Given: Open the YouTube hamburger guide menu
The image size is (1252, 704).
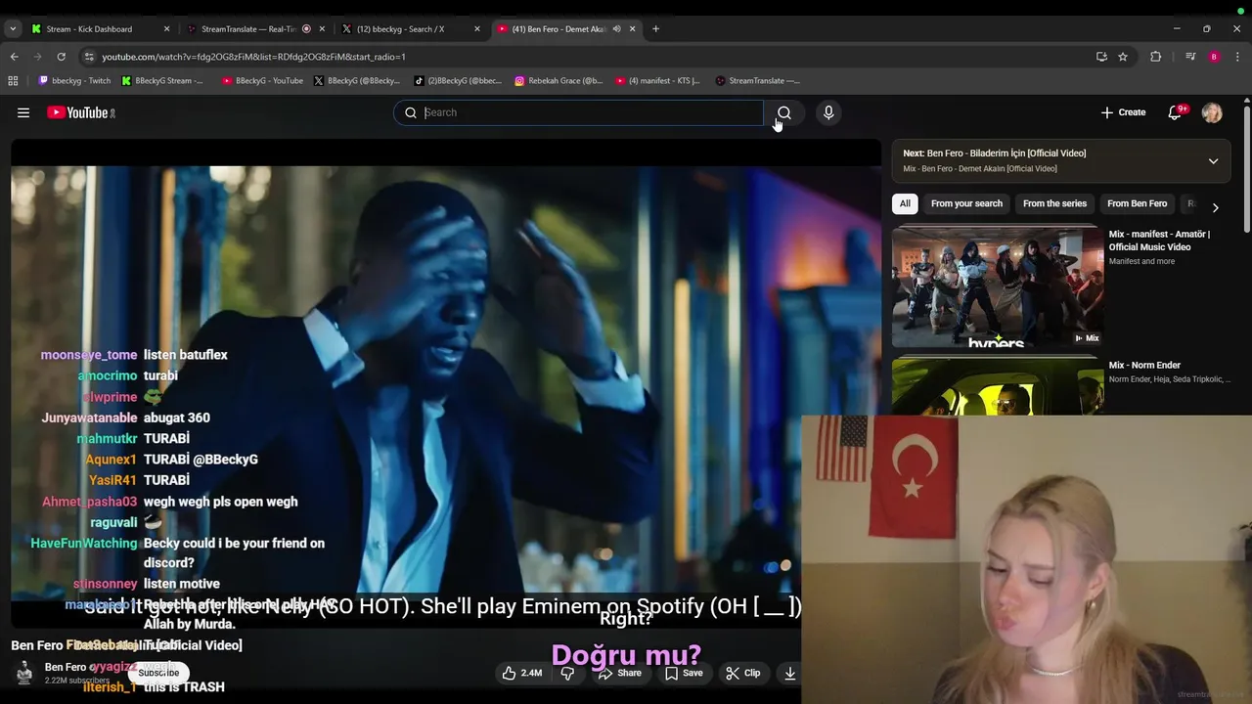Looking at the screenshot, I should (23, 112).
